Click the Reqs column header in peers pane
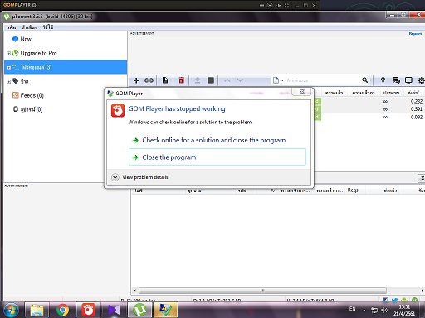Viewport: 425px width, 318px height. (x=353, y=190)
